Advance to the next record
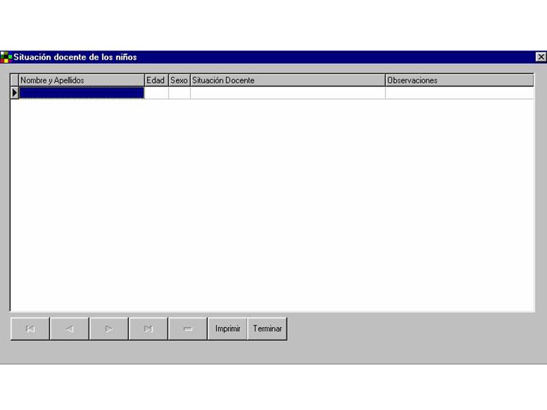The width and height of the screenshot is (547, 410). [109, 329]
